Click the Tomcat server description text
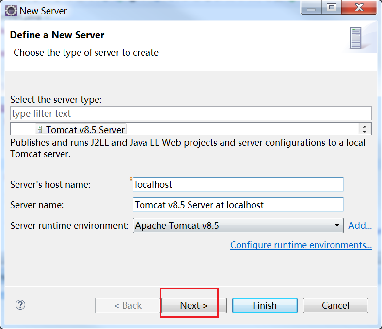Image resolution: width=382 pixels, height=329 pixels. tap(188, 149)
